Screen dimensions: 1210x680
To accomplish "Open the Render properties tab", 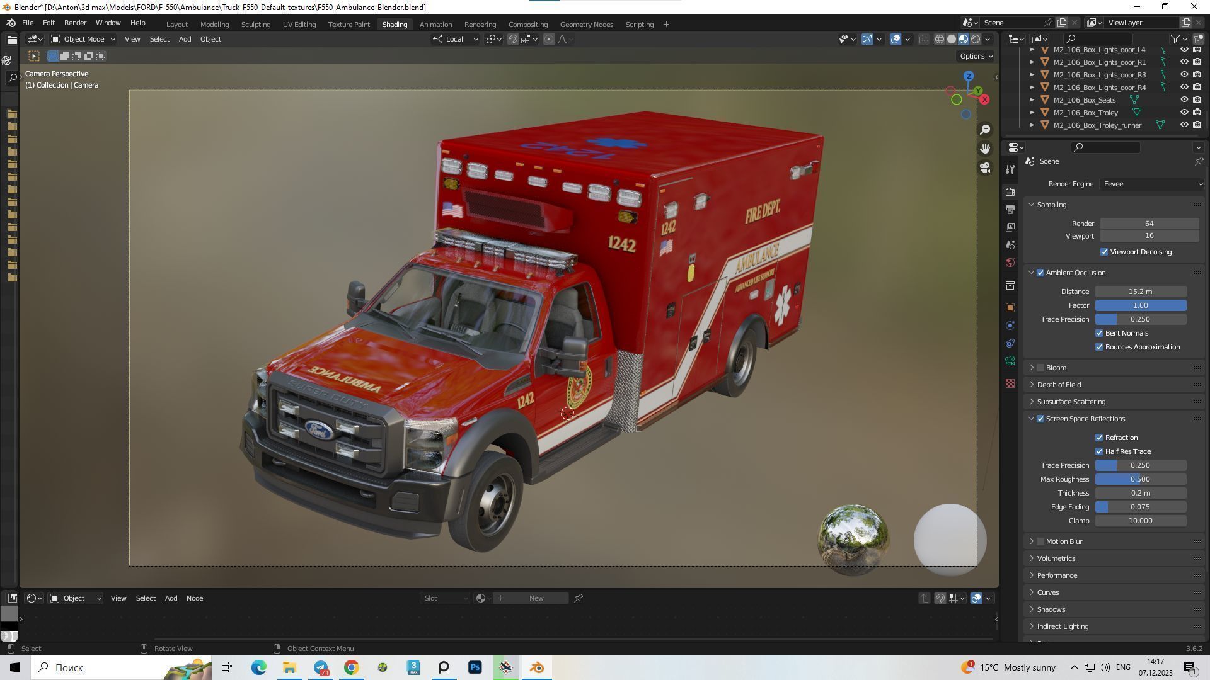I will pos(1010,191).
